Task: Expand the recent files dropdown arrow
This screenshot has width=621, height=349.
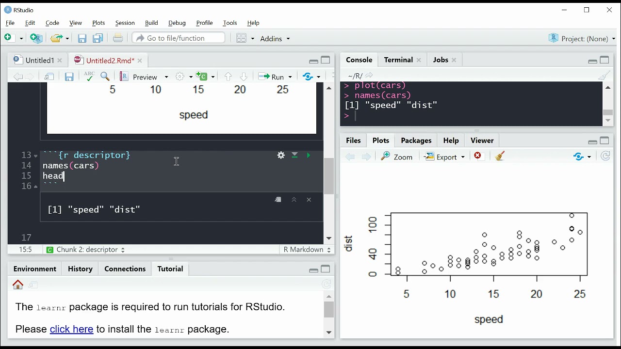Action: 67,38
